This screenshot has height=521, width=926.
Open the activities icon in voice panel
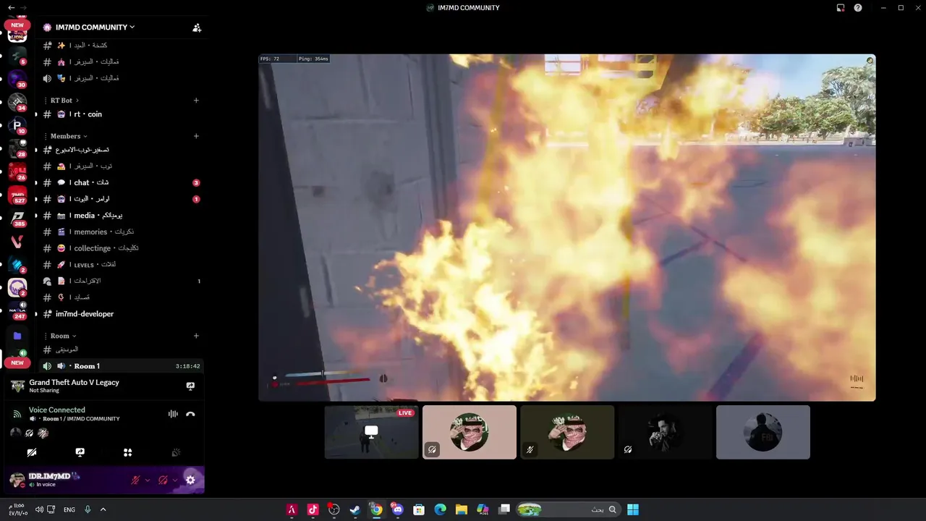coord(127,452)
